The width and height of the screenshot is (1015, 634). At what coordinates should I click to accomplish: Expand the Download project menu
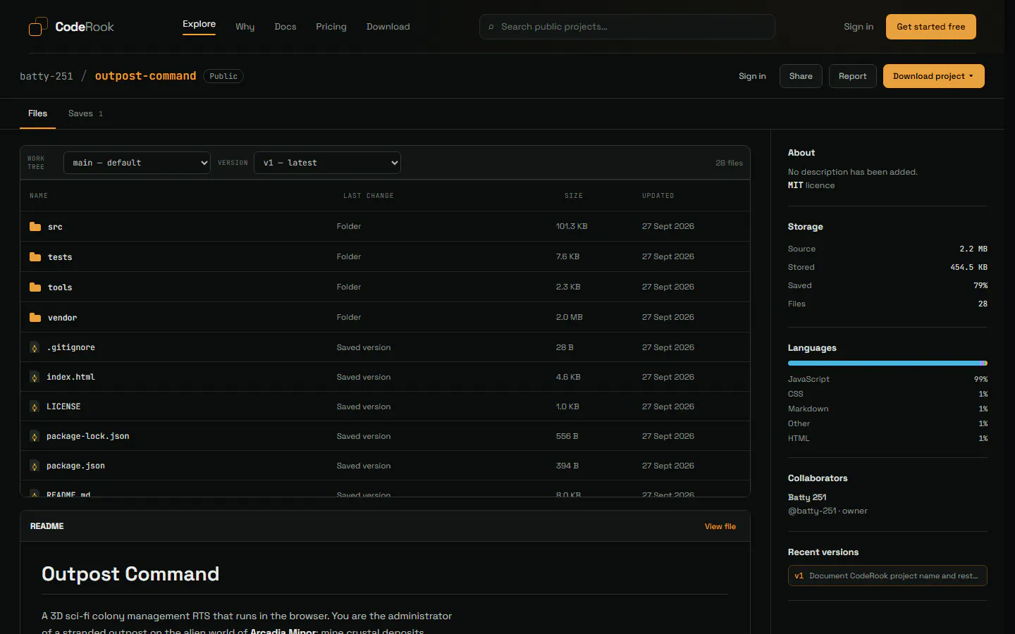933,76
